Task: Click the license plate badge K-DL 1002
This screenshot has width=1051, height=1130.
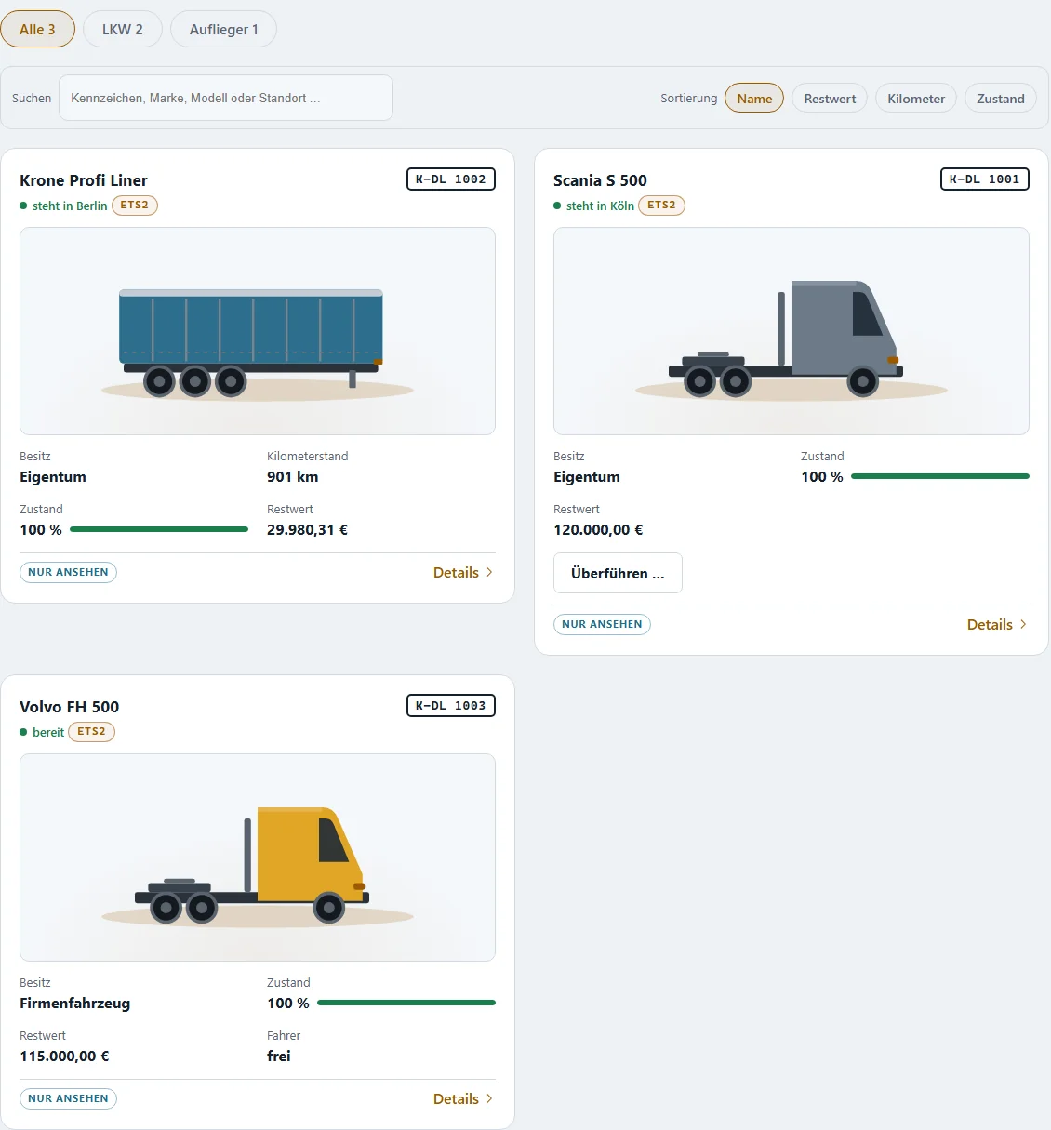Action: (x=451, y=179)
